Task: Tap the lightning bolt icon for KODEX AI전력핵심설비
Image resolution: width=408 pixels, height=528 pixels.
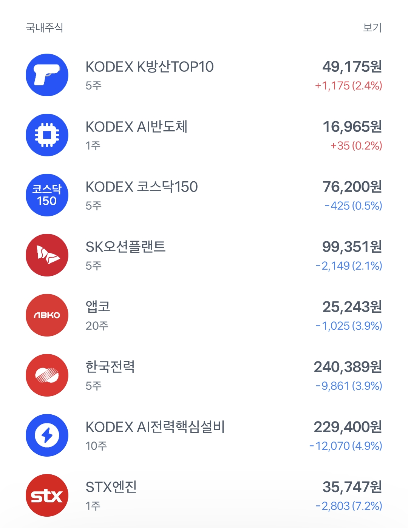Action: click(x=47, y=435)
